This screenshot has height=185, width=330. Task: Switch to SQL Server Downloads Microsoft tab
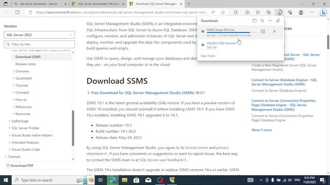tap(98, 4)
